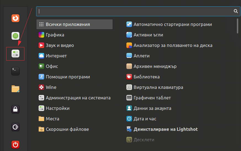Click the Архивен мениджър box icon

129,66
